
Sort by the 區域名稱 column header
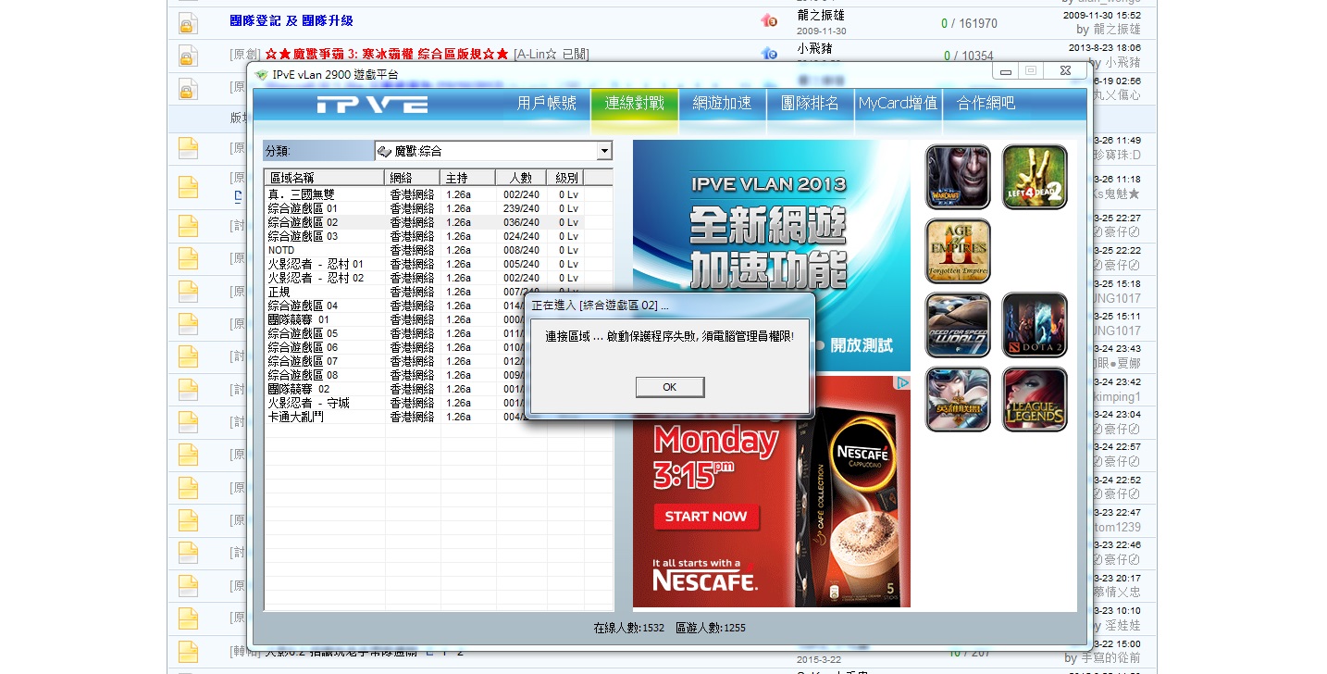(324, 178)
